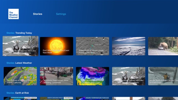Open Hourly Temperature Forecast thumbnail
Image resolution: width=178 pixels, height=100 pixels.
tap(92, 98)
